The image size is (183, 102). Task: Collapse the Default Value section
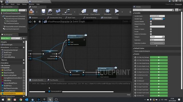(x=134, y=48)
